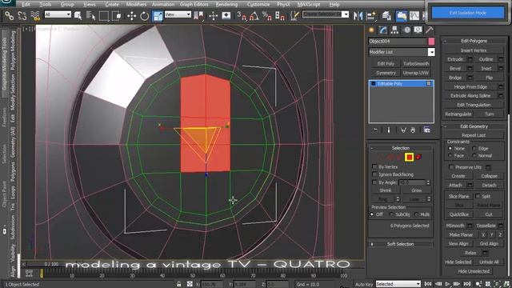Image resolution: width=512 pixels, height=288 pixels.
Task: Collapse the Edit Geometry rollout
Action: (474, 126)
